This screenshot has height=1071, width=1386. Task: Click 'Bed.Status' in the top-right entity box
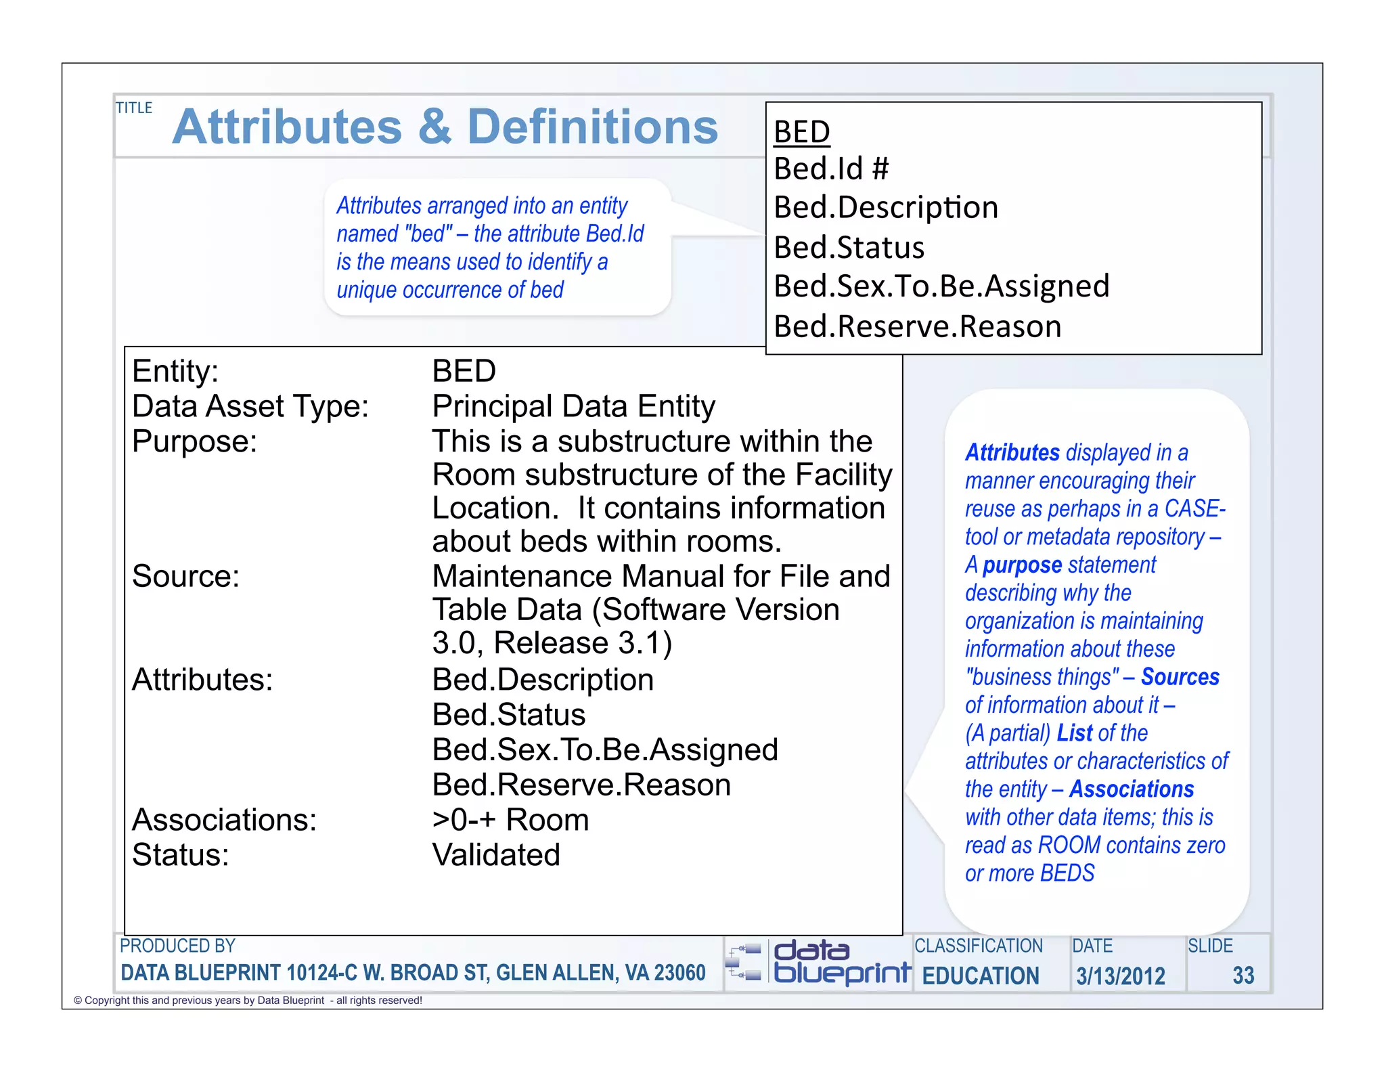(x=849, y=247)
